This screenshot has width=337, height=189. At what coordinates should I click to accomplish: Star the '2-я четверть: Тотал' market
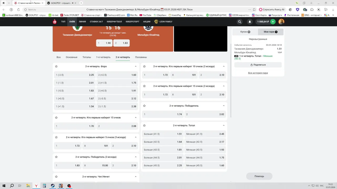click(144, 125)
